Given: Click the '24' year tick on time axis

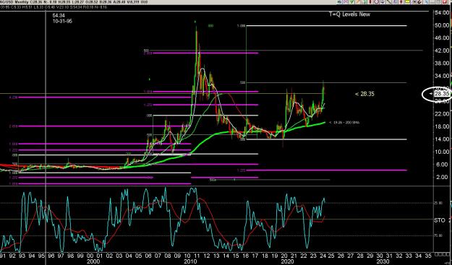Looking at the screenshot, I should click(x=323, y=256).
